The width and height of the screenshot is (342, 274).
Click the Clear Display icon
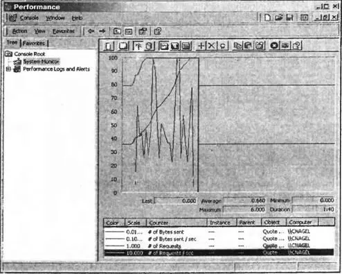(x=123, y=46)
